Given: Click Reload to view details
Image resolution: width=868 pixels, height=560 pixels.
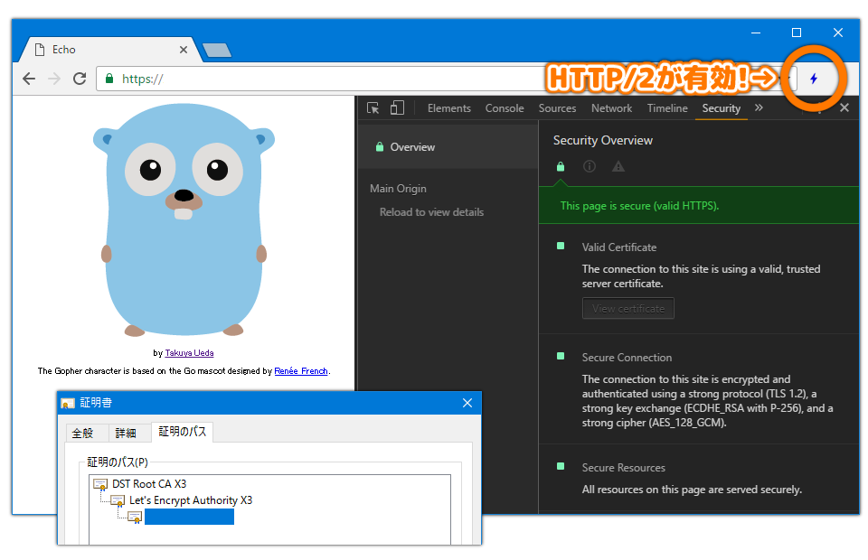Looking at the screenshot, I should coord(432,212).
